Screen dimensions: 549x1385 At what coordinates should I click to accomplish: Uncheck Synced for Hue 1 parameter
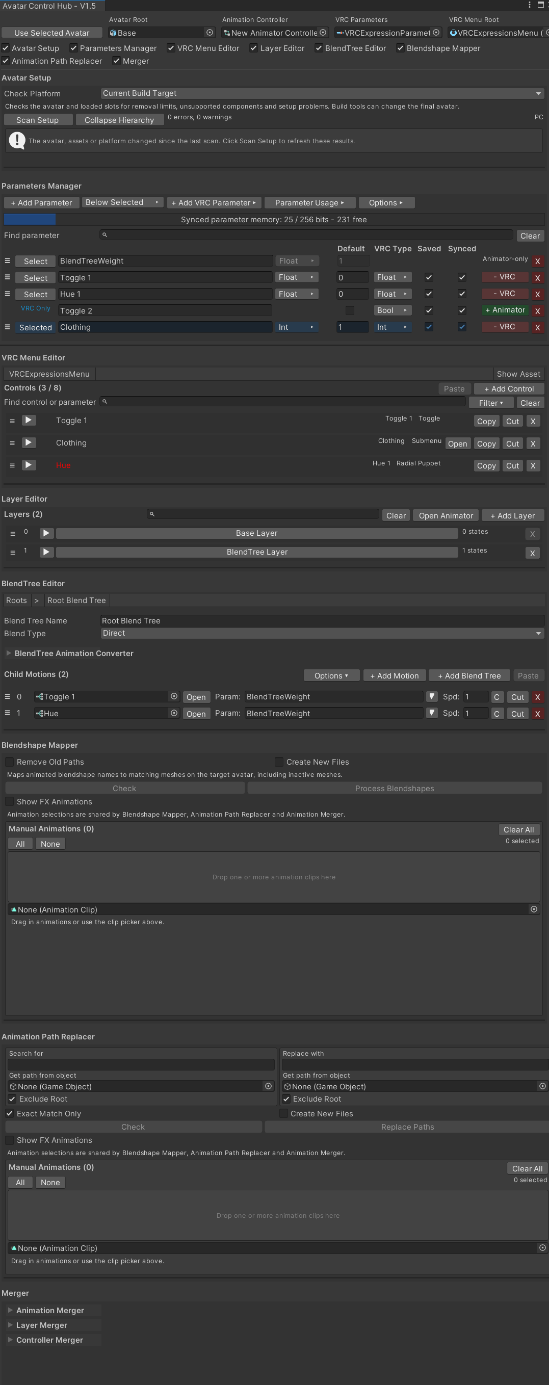(x=462, y=294)
